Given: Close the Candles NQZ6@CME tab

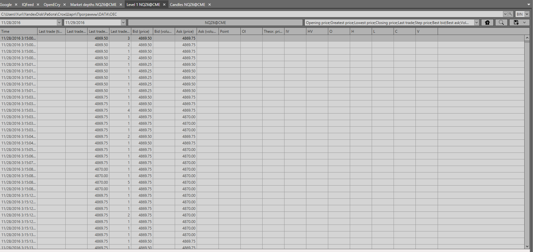Looking at the screenshot, I should pyautogui.click(x=209, y=5).
